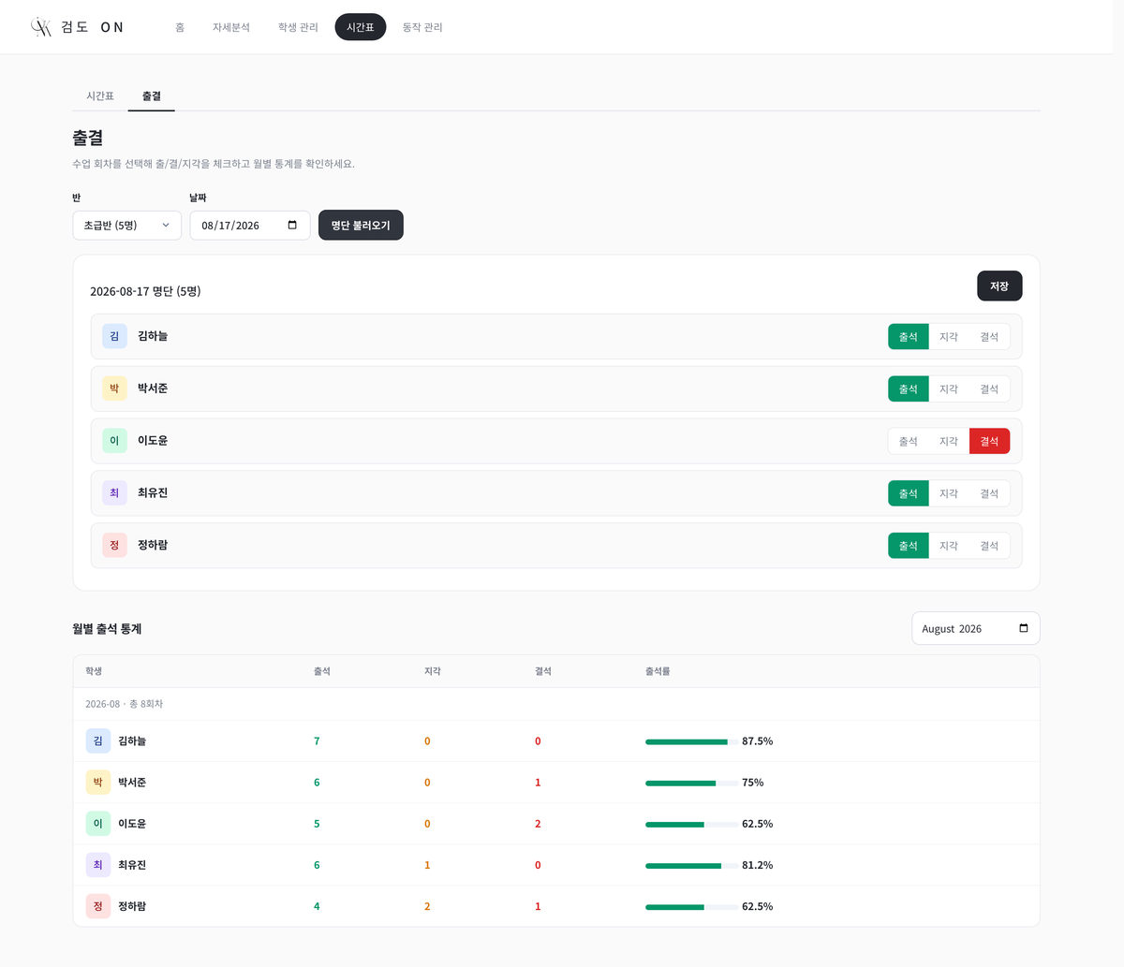
Task: Mark 정하람 as 결석
Action: (x=989, y=546)
